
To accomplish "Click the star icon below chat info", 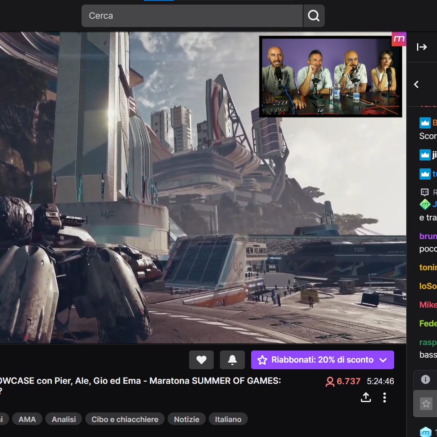I will (x=426, y=404).
